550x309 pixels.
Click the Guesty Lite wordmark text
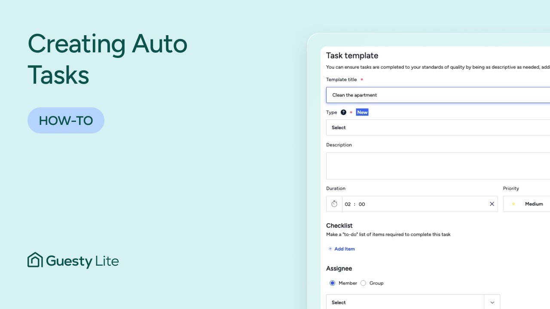pos(82,261)
